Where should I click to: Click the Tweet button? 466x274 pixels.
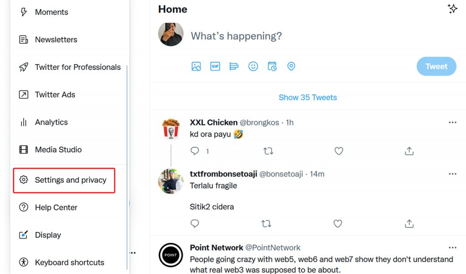tap(436, 66)
